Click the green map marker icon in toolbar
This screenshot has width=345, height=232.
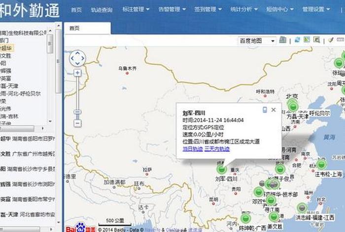(x=307, y=39)
